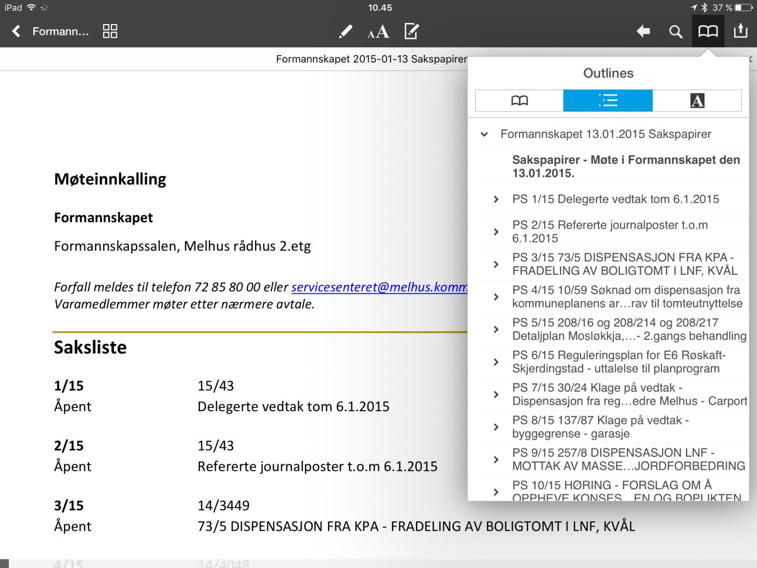Viewport: 757px width, 568px height.
Task: Tap case number 3/15 in document
Action: click(x=69, y=506)
